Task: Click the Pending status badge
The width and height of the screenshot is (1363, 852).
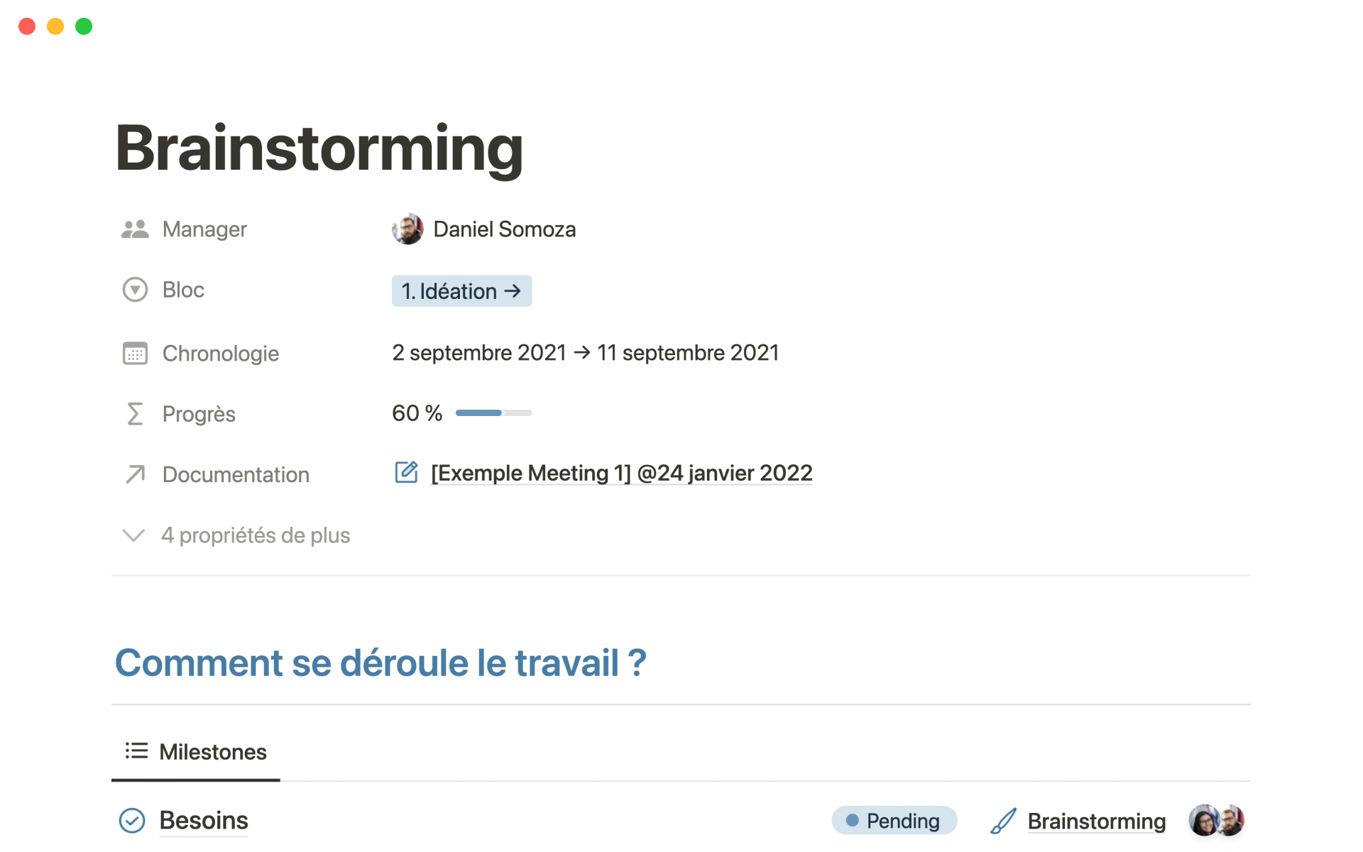Action: point(894,821)
